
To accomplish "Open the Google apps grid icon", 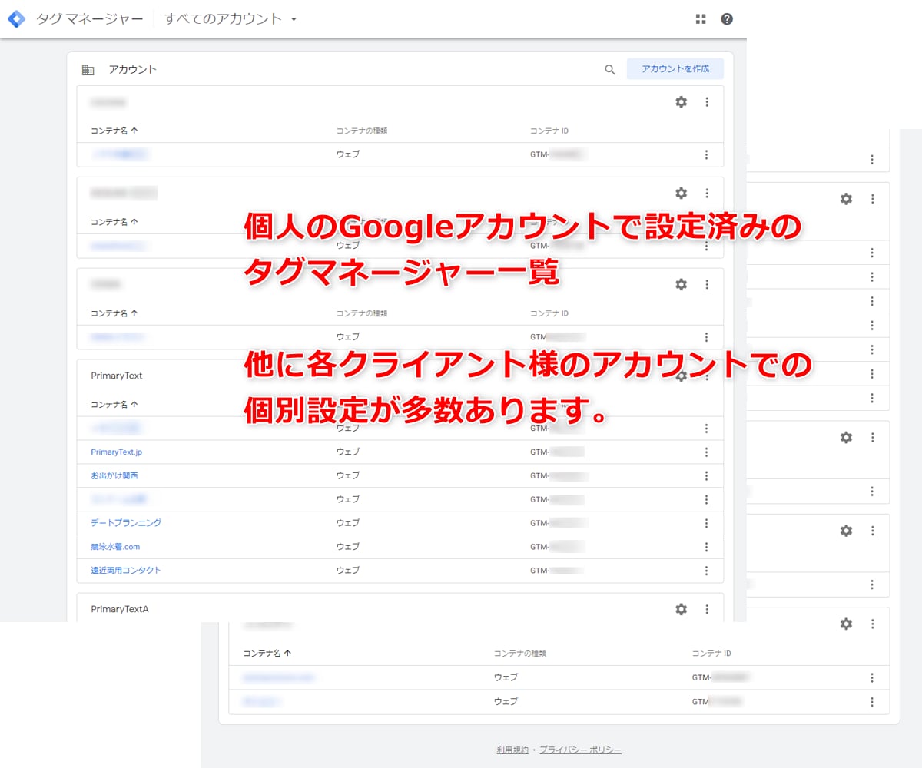I will pyautogui.click(x=701, y=19).
